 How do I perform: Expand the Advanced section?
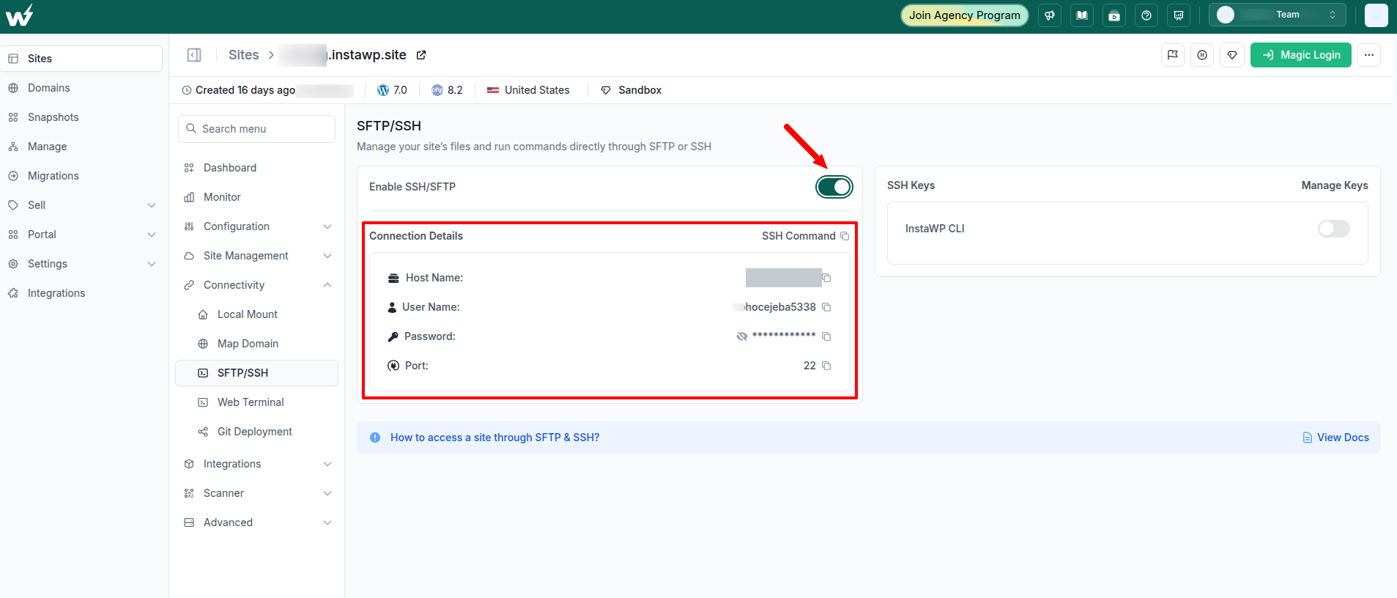(x=256, y=523)
